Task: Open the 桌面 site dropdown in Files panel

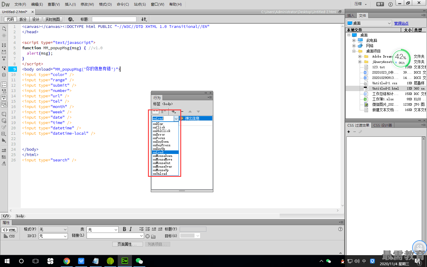Action: click(x=369, y=23)
